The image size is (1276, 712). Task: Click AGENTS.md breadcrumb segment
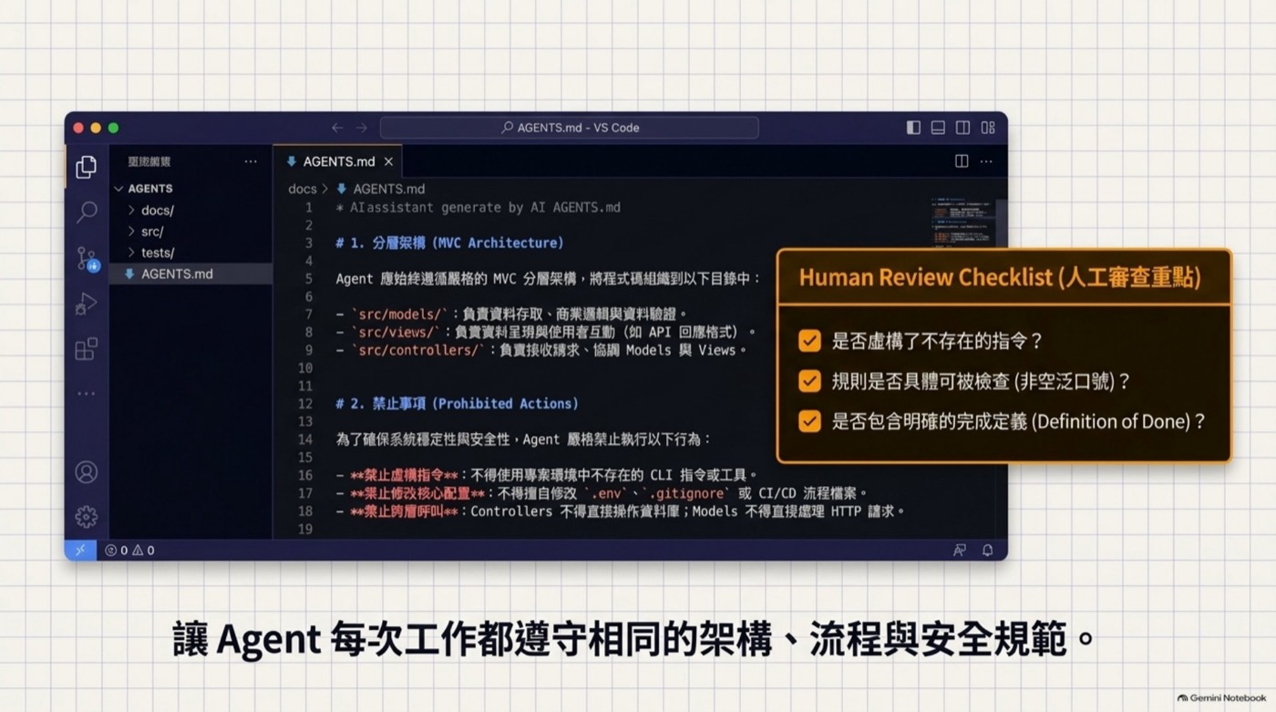tap(380, 189)
